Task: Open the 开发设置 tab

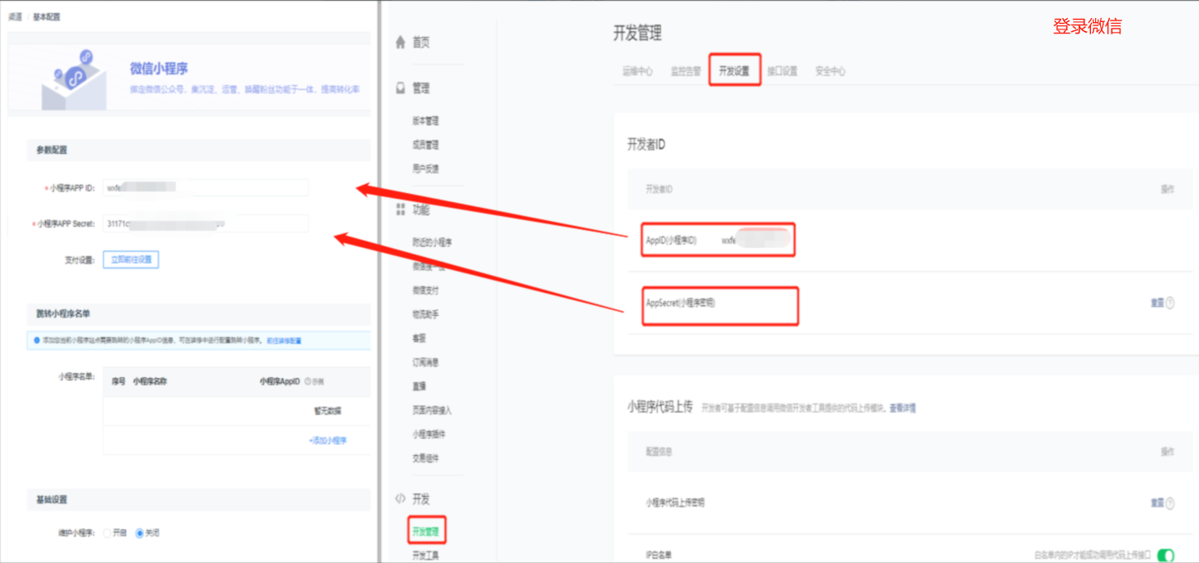Action: coord(734,71)
